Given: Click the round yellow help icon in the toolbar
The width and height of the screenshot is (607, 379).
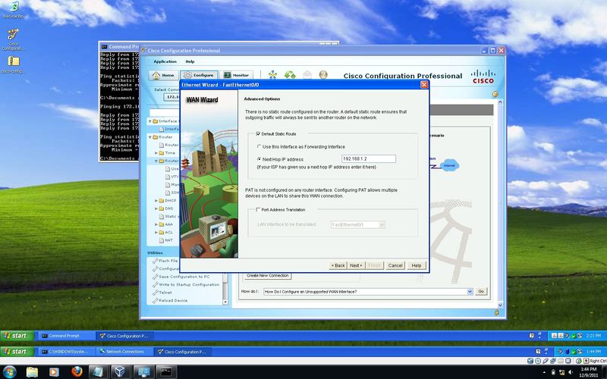Looking at the screenshot, I should [x=323, y=74].
